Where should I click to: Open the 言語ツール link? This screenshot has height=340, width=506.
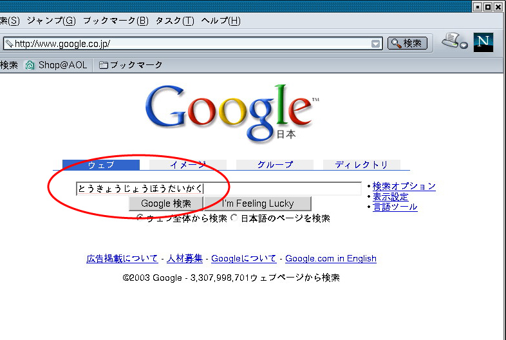click(x=395, y=207)
